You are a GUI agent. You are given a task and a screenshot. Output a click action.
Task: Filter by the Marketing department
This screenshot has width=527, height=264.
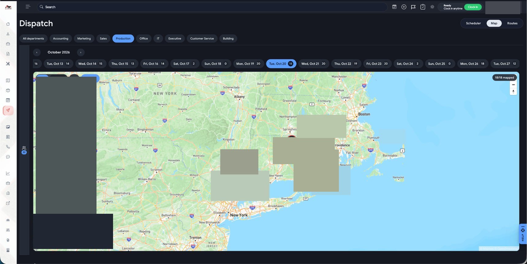coord(84,39)
